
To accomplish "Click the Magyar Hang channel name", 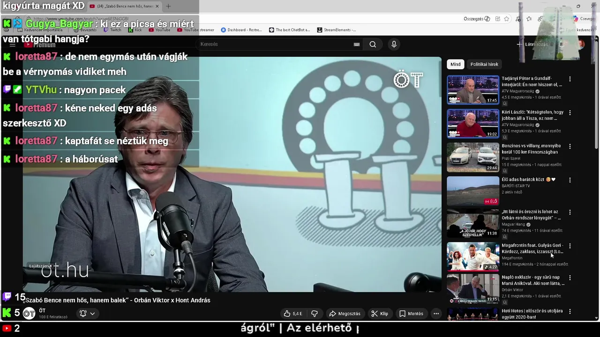I will coord(513,224).
